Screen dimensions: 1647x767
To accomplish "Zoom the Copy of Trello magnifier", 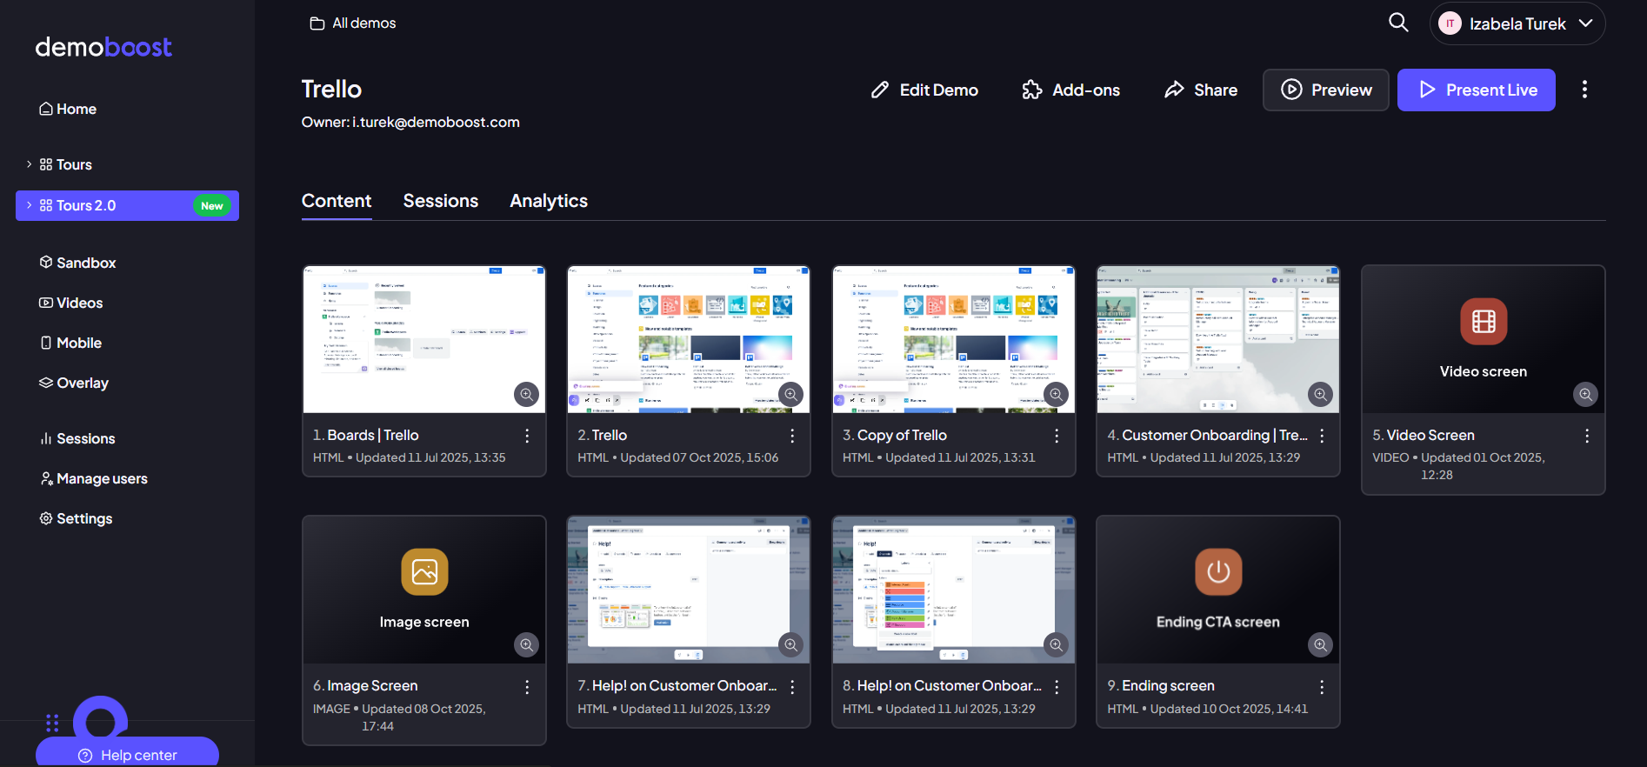I will click(x=1056, y=395).
